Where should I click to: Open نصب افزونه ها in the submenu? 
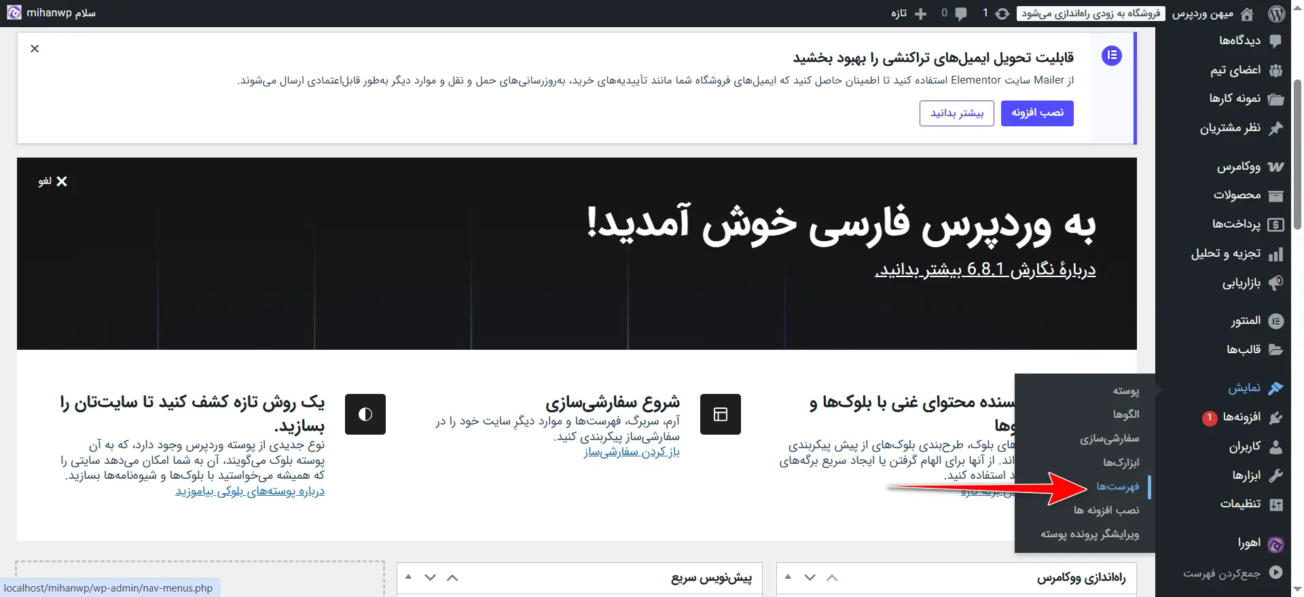click(1107, 510)
